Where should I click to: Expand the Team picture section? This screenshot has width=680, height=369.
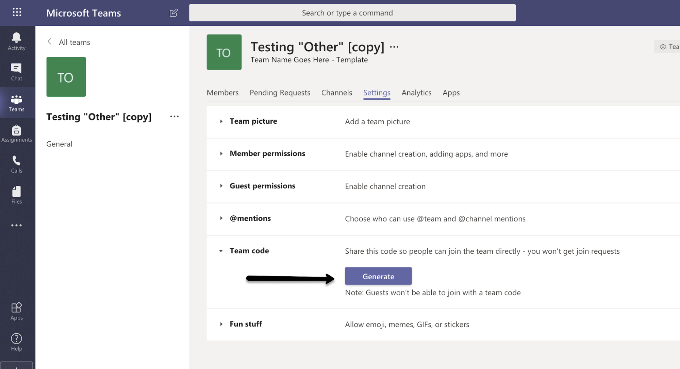click(x=221, y=121)
